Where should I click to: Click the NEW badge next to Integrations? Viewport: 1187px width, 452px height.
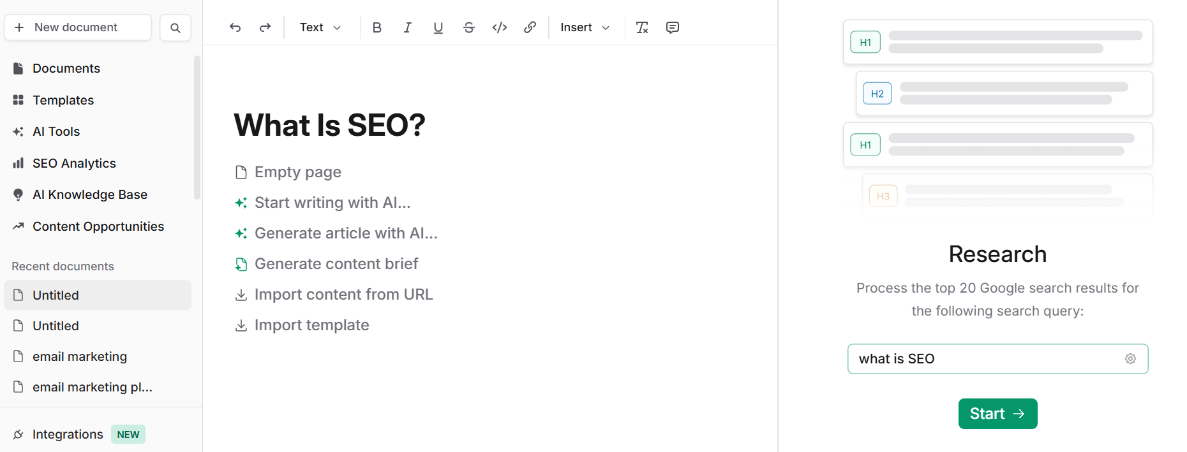point(128,434)
